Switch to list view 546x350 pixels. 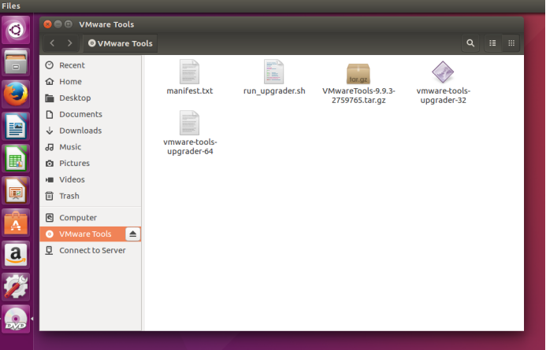coord(492,43)
